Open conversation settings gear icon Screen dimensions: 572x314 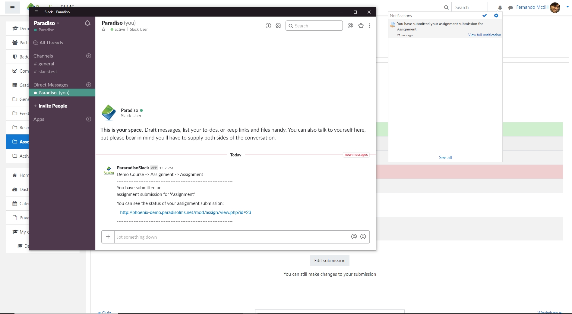278,26
